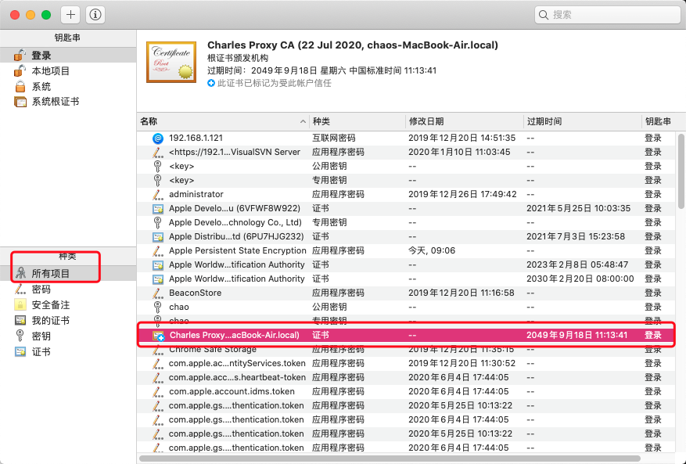Viewport: 686px width, 464px height.
Task: Select the 所有项目 category
Action: 68,274
